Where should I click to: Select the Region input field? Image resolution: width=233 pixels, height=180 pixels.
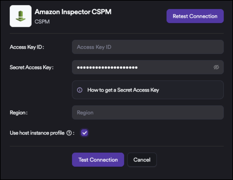coord(148,112)
